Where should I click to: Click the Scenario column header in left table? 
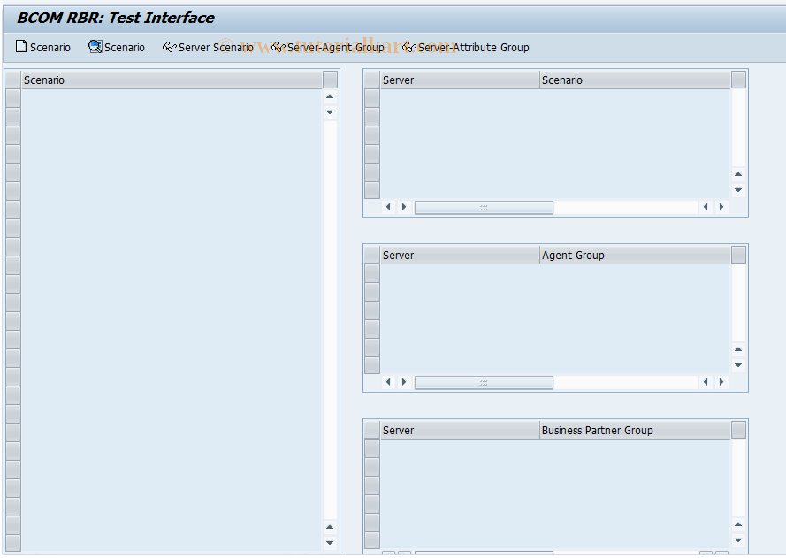tap(171, 80)
